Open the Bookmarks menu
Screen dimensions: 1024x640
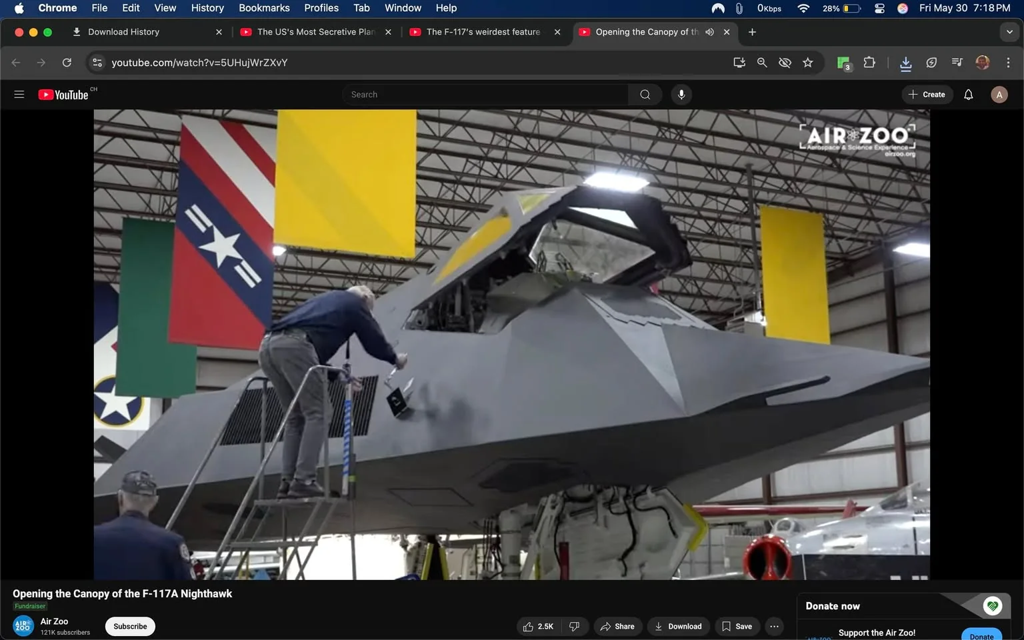pyautogui.click(x=264, y=8)
